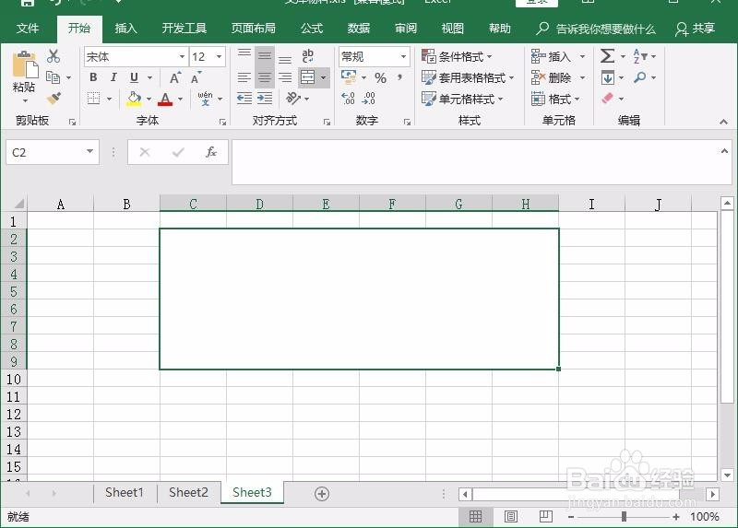Toggle Merge and Center button
Viewport: 738px width, 528px height.
tap(308, 77)
